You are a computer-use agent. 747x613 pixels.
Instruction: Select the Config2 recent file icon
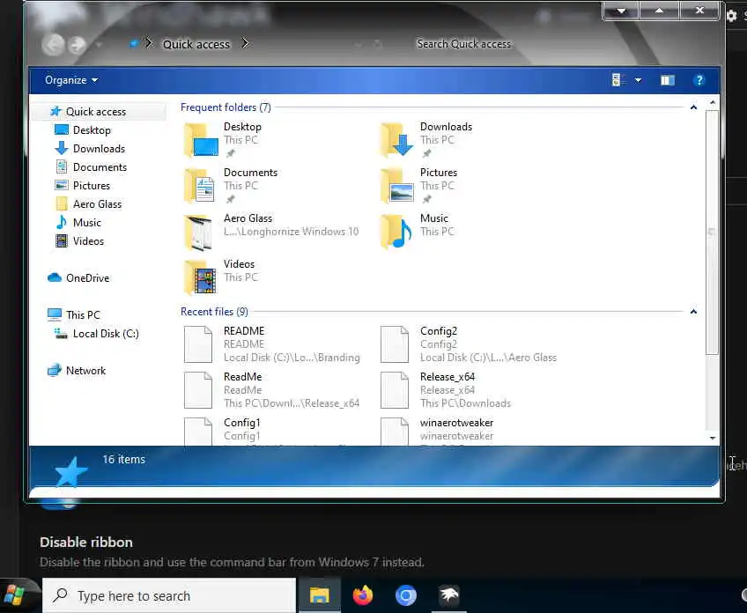click(395, 343)
